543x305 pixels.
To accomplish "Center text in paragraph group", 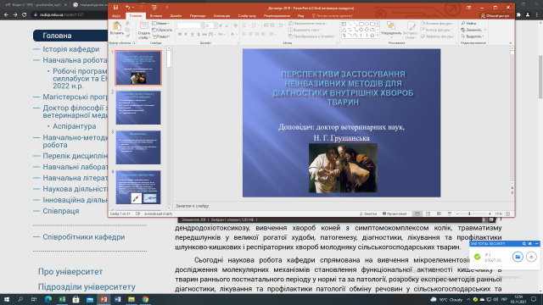I will click(250, 34).
